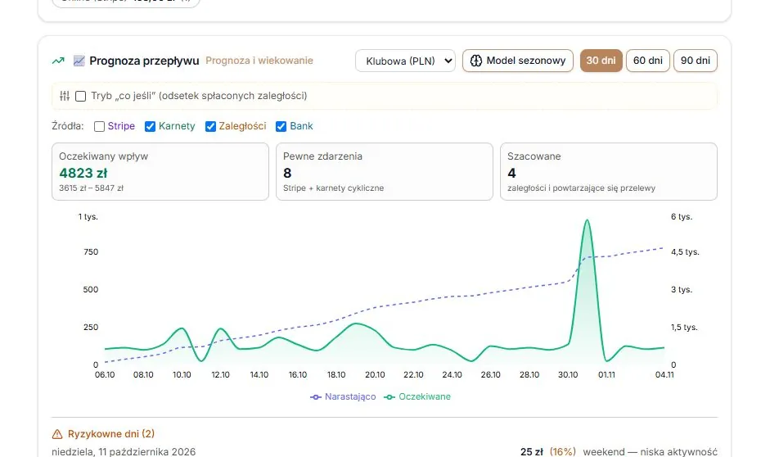
Task: Enable the Tryb „co jeśli" checkbox
Action: pyautogui.click(x=80, y=96)
